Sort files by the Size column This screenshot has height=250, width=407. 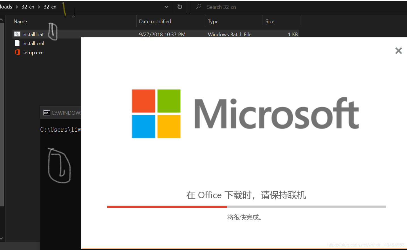click(270, 22)
